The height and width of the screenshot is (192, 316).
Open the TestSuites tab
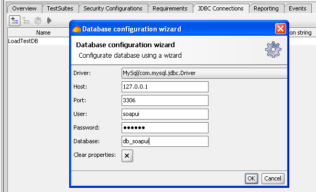(x=60, y=8)
